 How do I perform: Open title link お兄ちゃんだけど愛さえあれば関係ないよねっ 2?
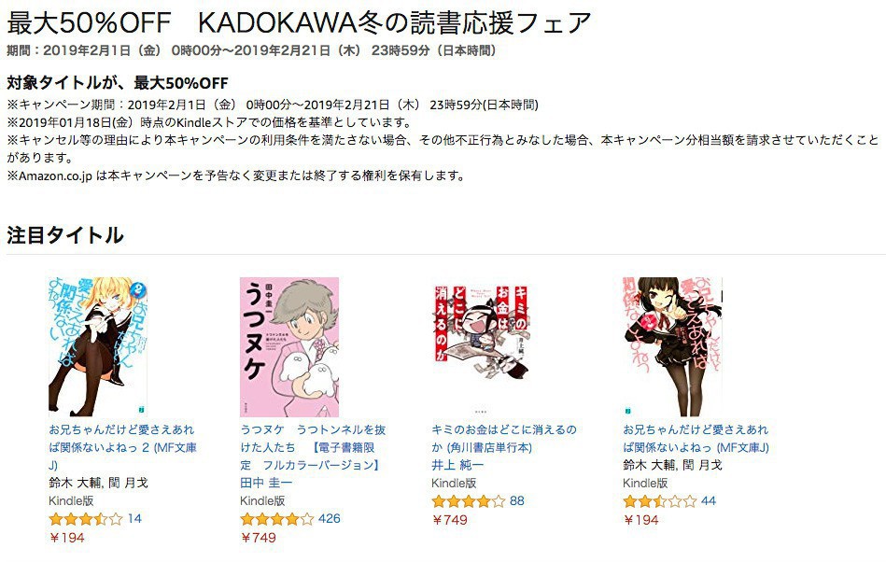122,447
